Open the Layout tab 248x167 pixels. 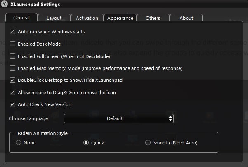pos(54,18)
